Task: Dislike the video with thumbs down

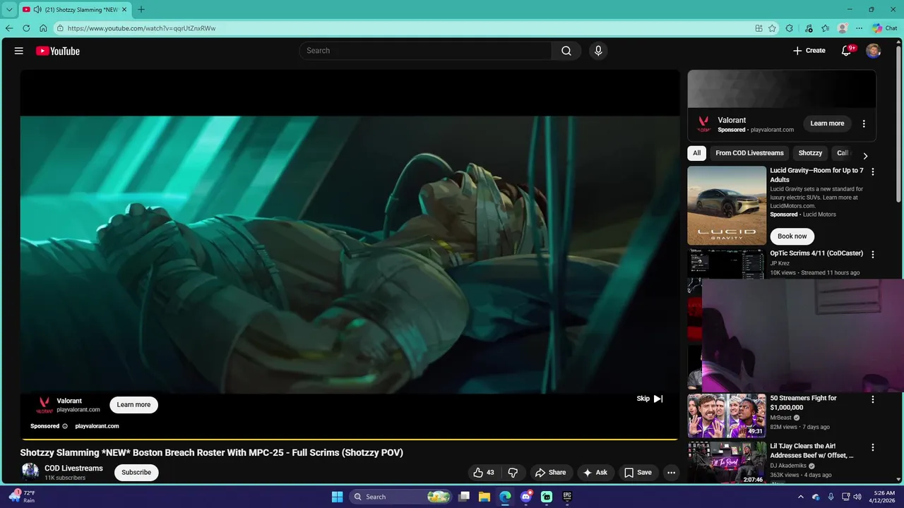Action: (x=513, y=473)
